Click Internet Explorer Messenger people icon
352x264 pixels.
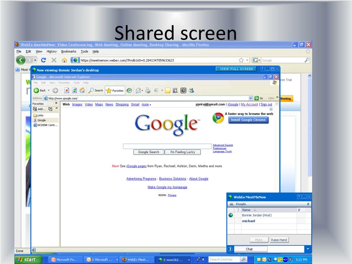click(x=191, y=90)
